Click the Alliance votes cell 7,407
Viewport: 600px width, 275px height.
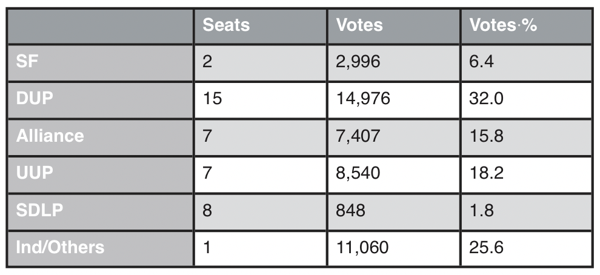coord(358,136)
